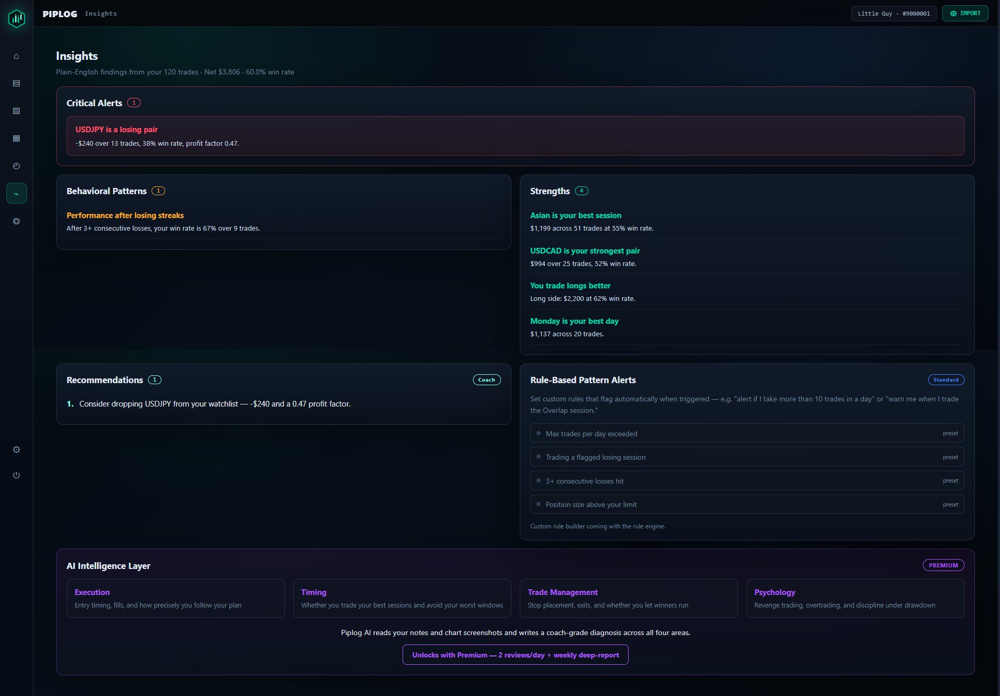Screen dimensions: 1000x696
Task: Click USDCAD is your strongest pair strength
Action: coord(585,251)
